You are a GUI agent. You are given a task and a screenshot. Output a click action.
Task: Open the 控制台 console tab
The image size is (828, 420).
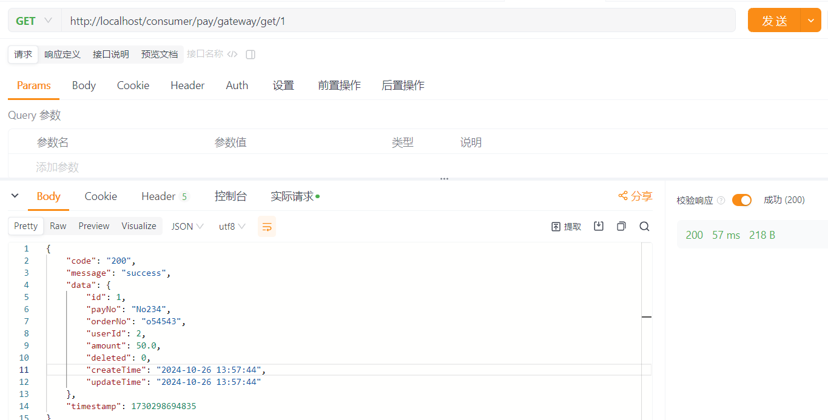(231, 196)
